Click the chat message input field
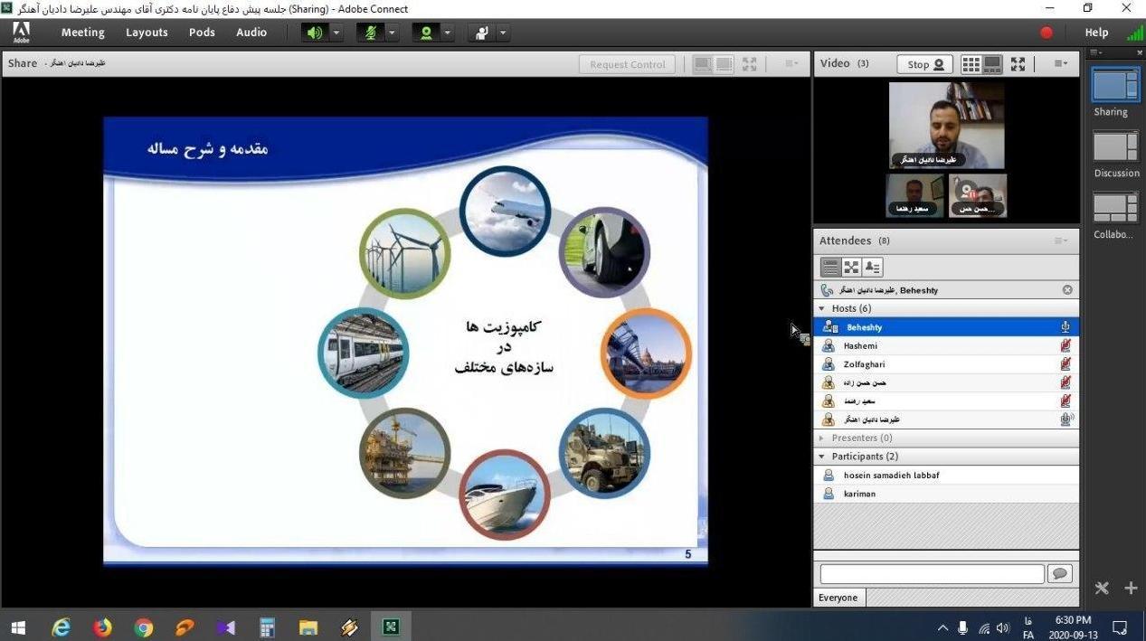Screen dimensions: 1146x641 (932, 573)
